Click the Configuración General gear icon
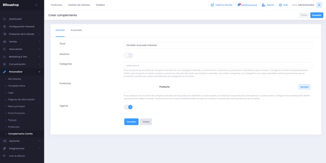The height and width of the screenshot is (163, 326). (x=4, y=27)
